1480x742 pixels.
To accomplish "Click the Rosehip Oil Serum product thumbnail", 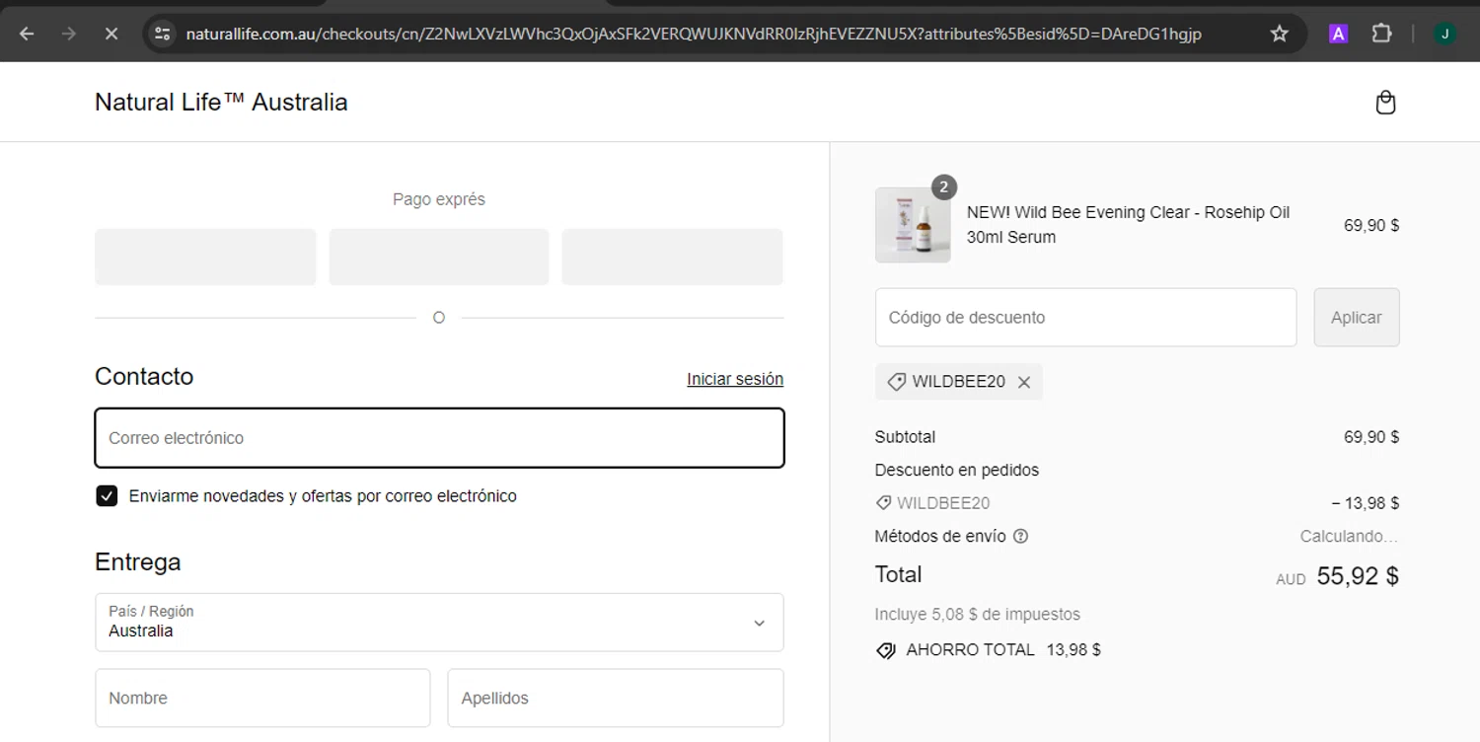I will (913, 226).
